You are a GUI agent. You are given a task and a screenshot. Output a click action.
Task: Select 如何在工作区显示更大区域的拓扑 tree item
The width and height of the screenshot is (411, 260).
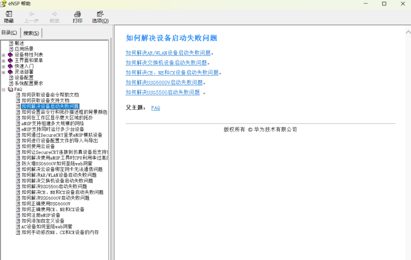click(57, 118)
